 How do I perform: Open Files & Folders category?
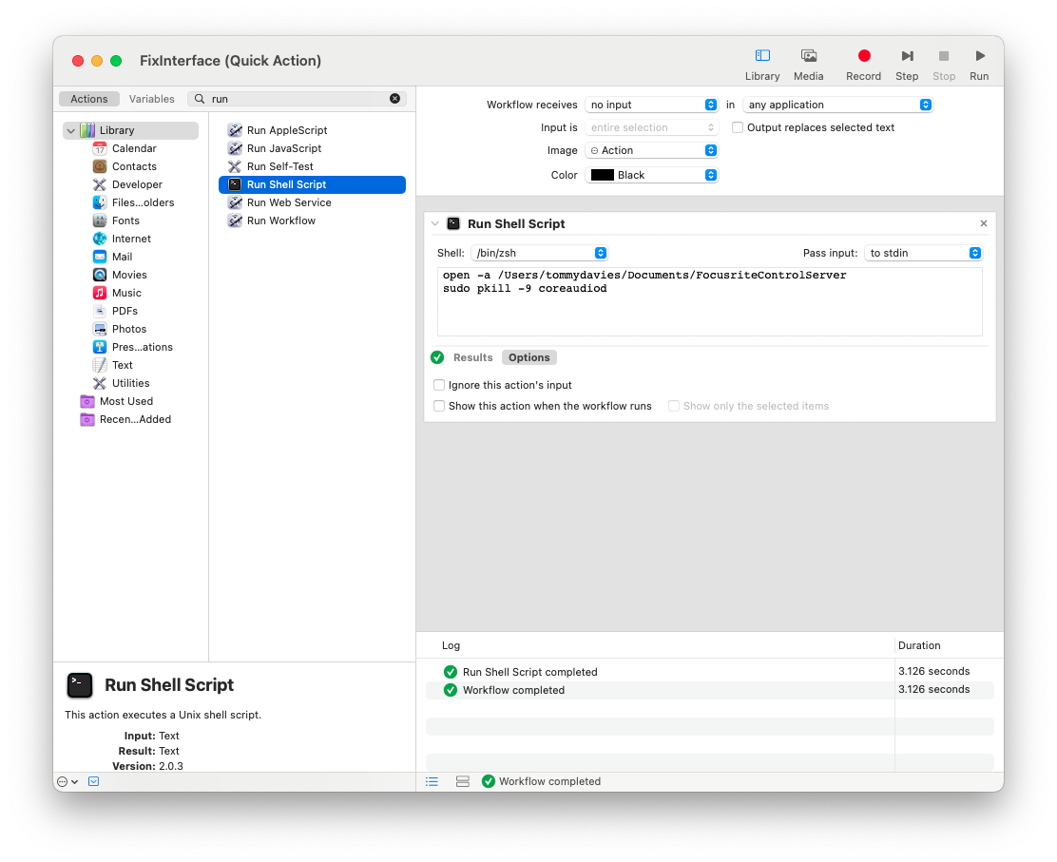pyautogui.click(x=143, y=202)
